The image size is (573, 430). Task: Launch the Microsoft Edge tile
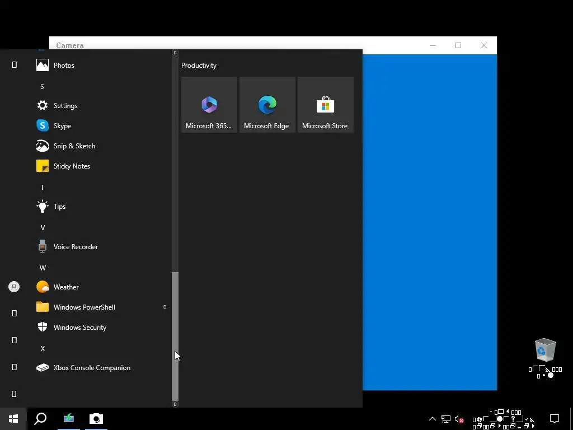[267, 105]
